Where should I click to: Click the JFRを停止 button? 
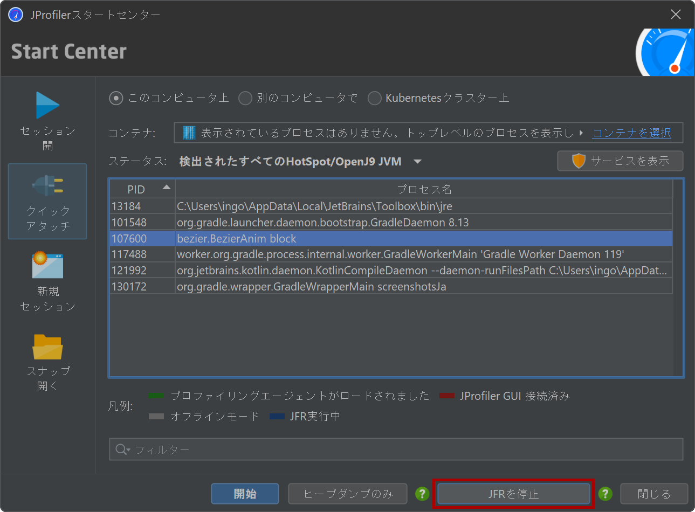pos(513,494)
